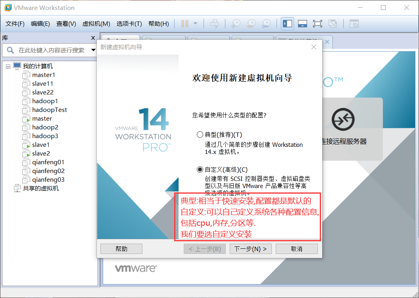The width and height of the screenshot is (419, 298).
Task: Open the 帮助(H) menu
Action: coord(158,23)
